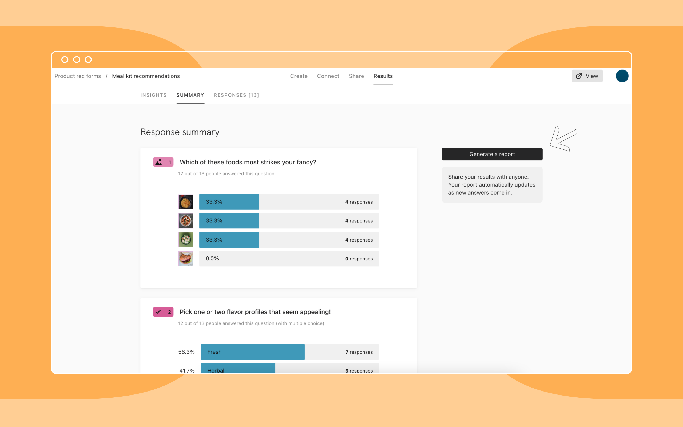The width and height of the screenshot is (683, 427).
Task: Click the Results tab
Action: 383,76
